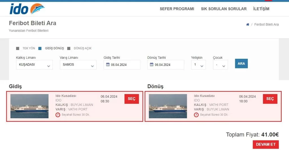Expand the Çocuk passenger count dropdown

pyautogui.click(x=220, y=65)
